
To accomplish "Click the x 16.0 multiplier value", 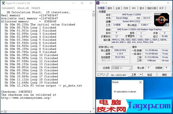I will (120, 54).
